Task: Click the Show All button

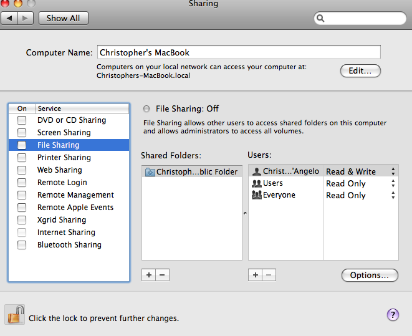Action: pyautogui.click(x=64, y=18)
